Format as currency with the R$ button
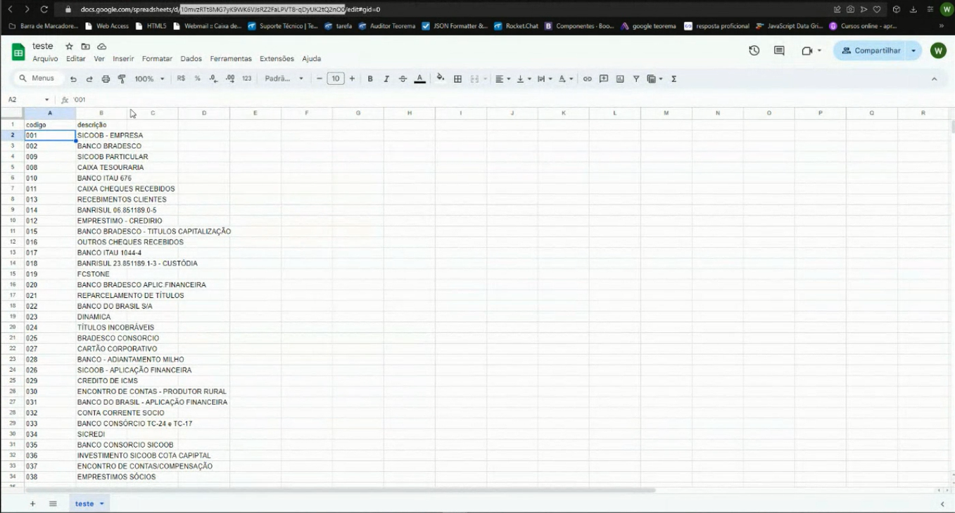This screenshot has width=955, height=513. pos(182,79)
